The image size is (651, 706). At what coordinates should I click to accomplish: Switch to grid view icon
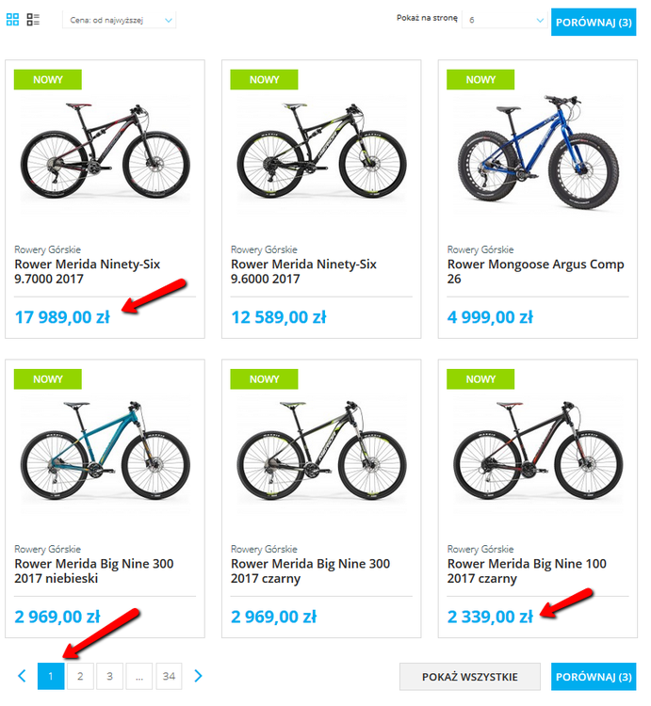[x=12, y=20]
